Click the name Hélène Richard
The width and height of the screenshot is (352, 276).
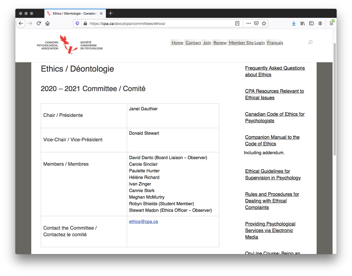[144, 177]
